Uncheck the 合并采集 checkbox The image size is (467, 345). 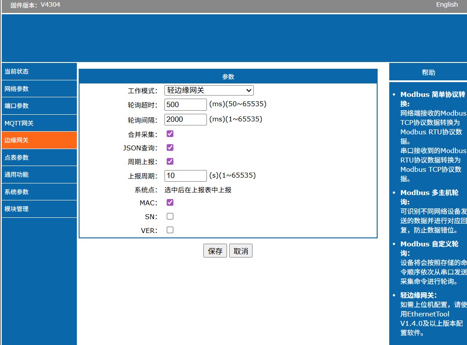[170, 134]
